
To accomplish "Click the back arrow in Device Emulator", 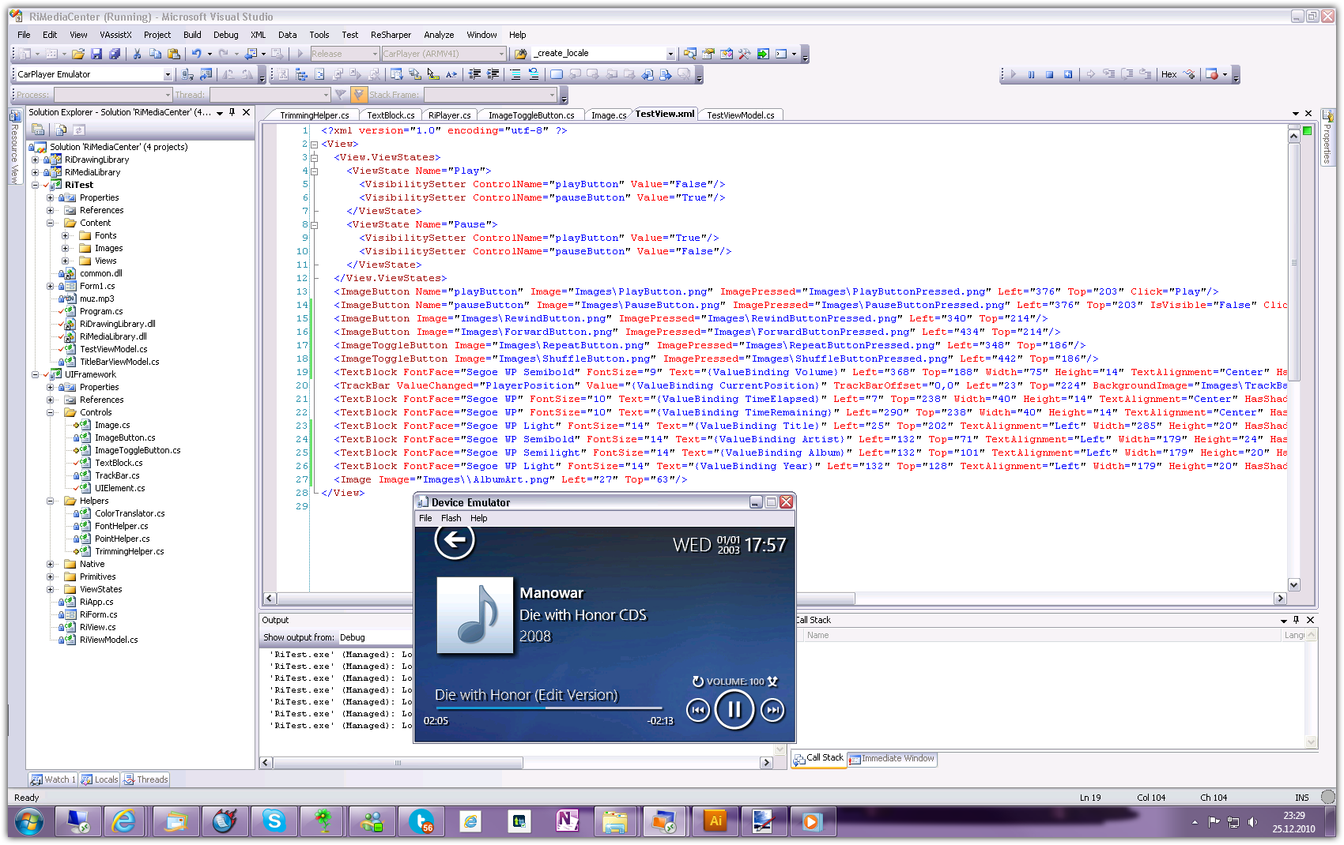I will click(455, 540).
